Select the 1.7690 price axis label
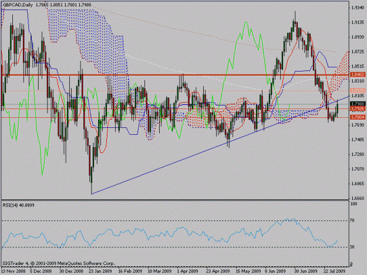Viewport: 367px width, 275px height. pos(358,125)
